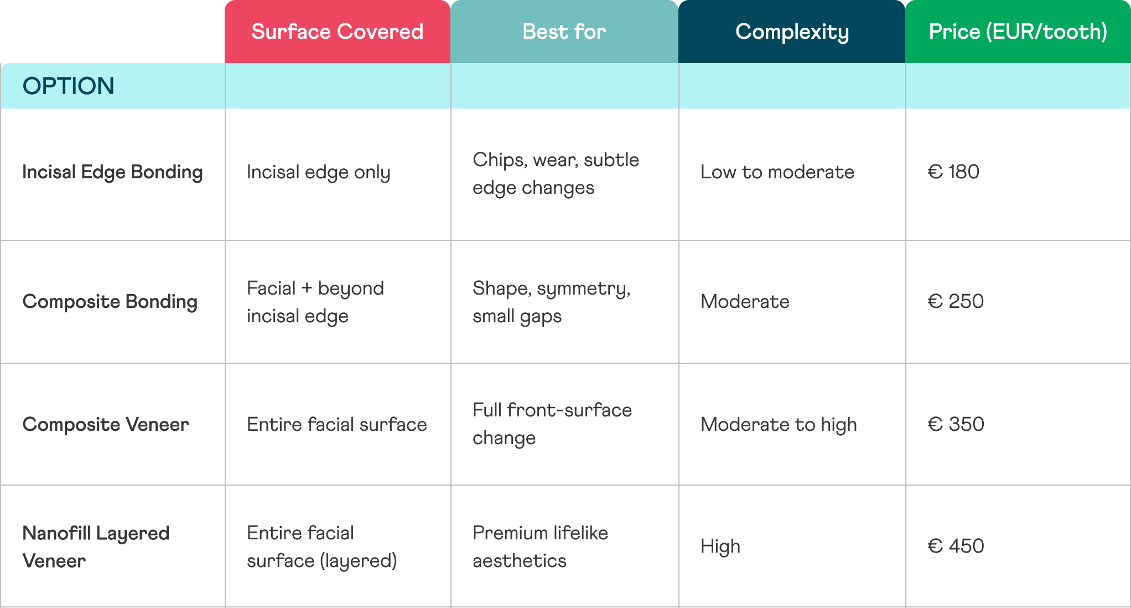Click the Complexity column header

pyautogui.click(x=791, y=32)
